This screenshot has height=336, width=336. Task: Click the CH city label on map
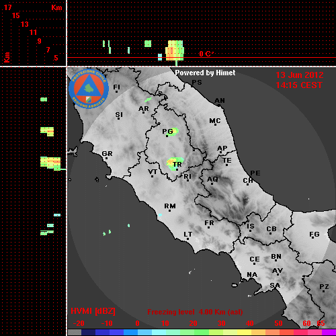248,180
